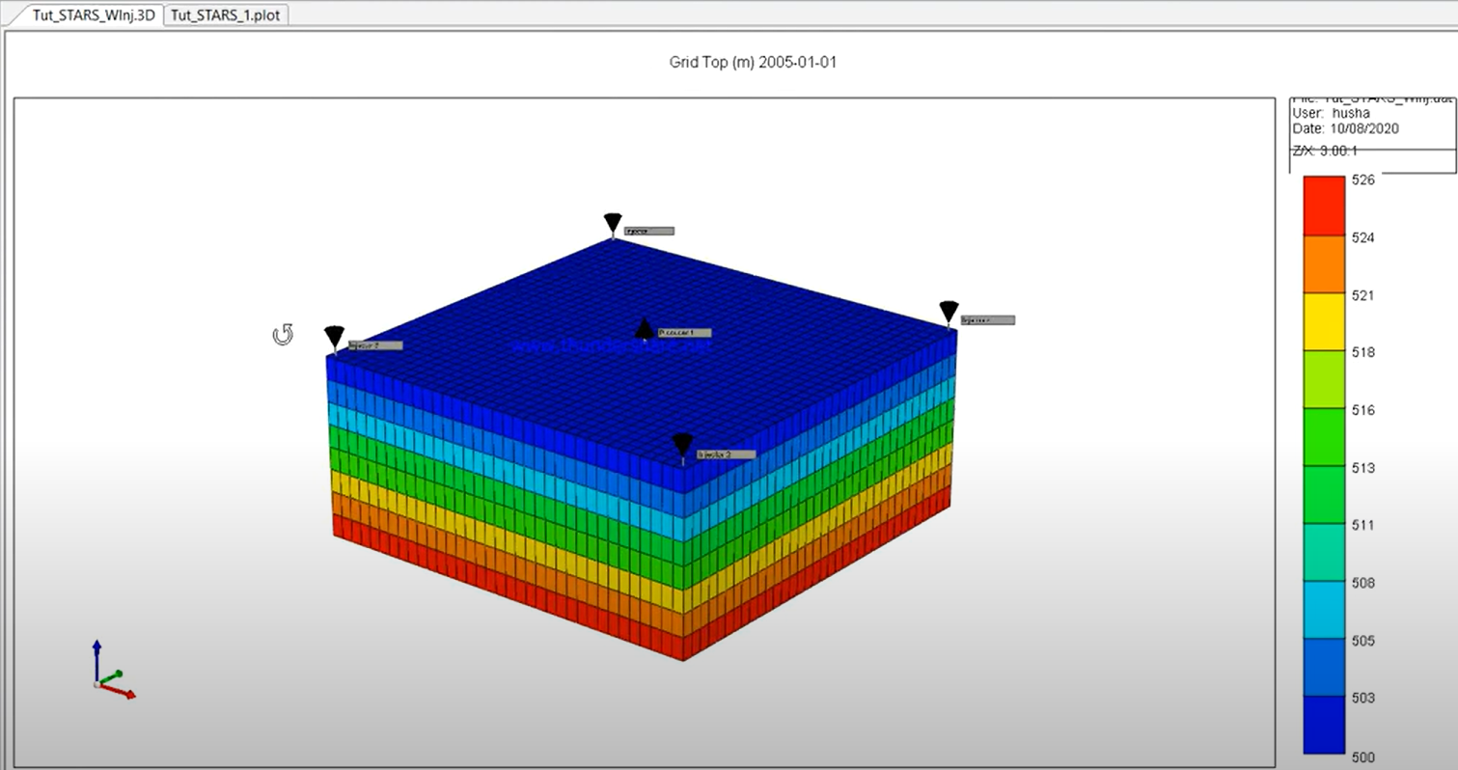Pick the yellow color band in the legend
Viewport: 1458px width, 770px height.
tap(1323, 322)
